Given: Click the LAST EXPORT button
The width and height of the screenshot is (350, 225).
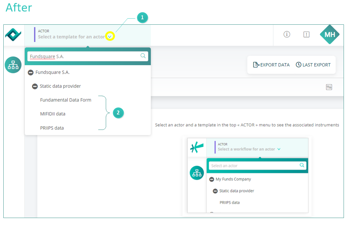Looking at the screenshot, I should pyautogui.click(x=313, y=65).
